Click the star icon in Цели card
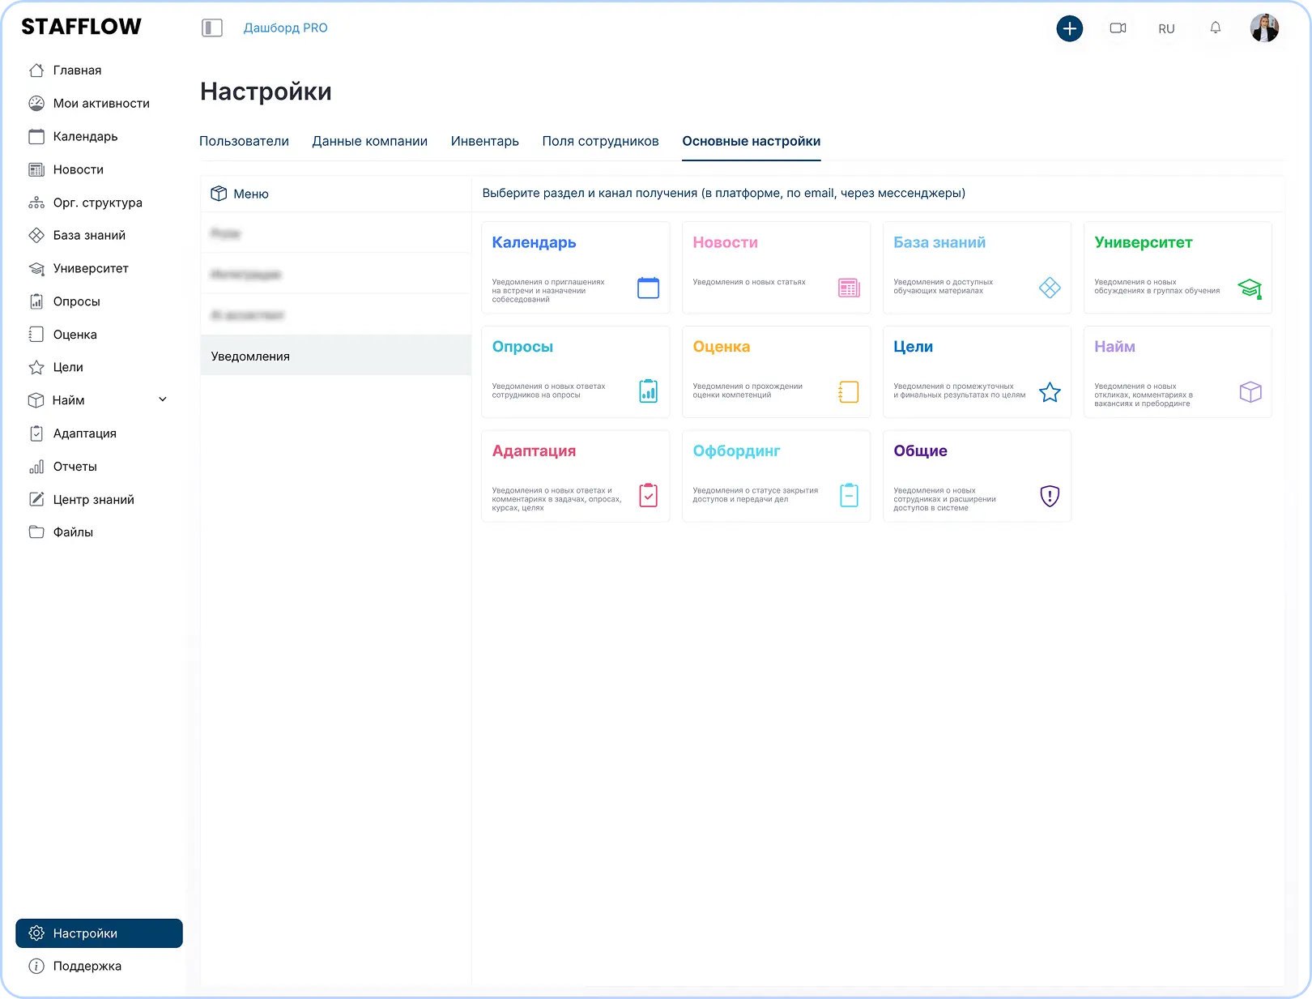 pos(1050,392)
